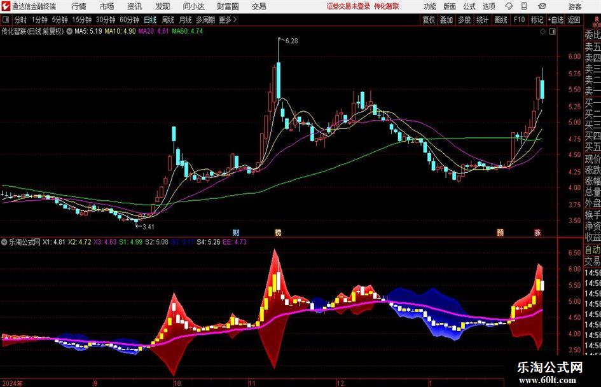Click the 多股 multi-stock button
Image resolution: width=601 pixels, height=387 pixels.
(x=464, y=20)
